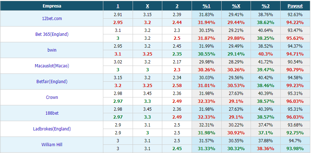Sort by the %1 column header
Screen dimensions: 311x153
click(x=207, y=6)
